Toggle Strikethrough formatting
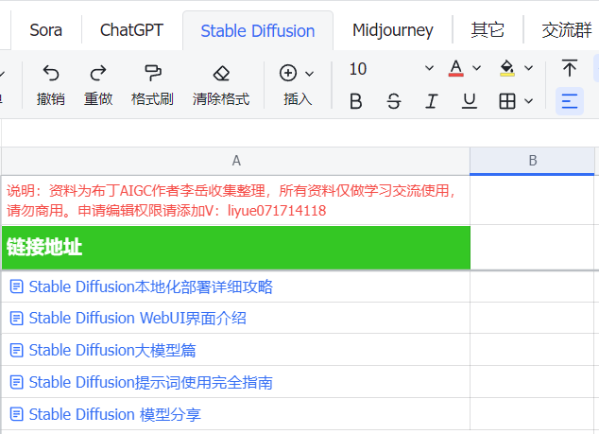599x434 pixels. click(x=393, y=101)
